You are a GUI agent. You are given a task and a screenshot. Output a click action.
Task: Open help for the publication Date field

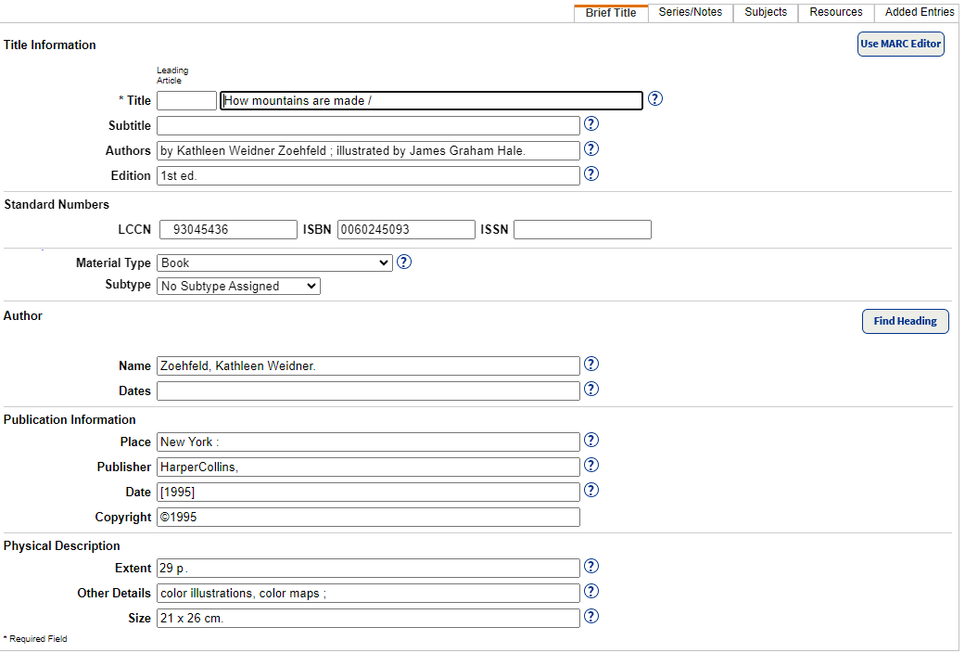[590, 490]
